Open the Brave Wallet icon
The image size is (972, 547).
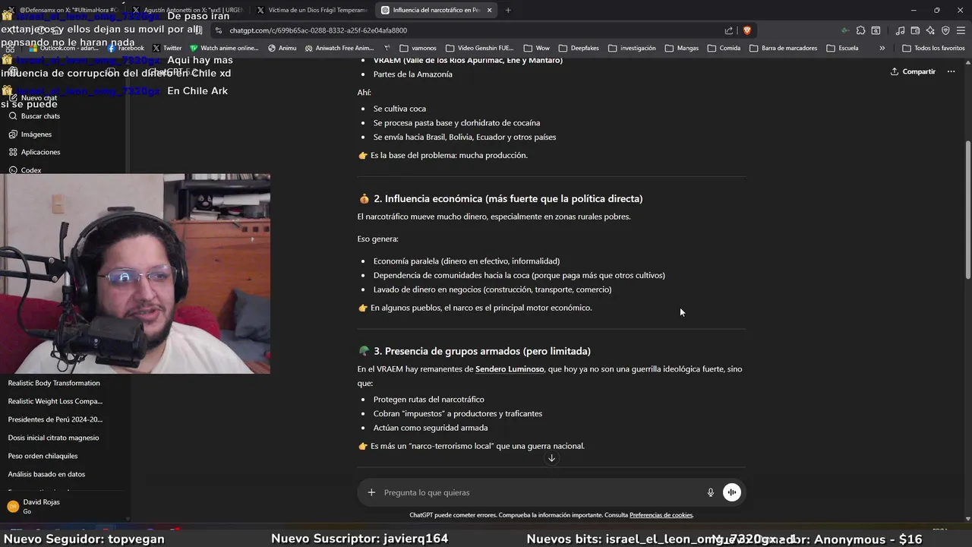pos(915,30)
